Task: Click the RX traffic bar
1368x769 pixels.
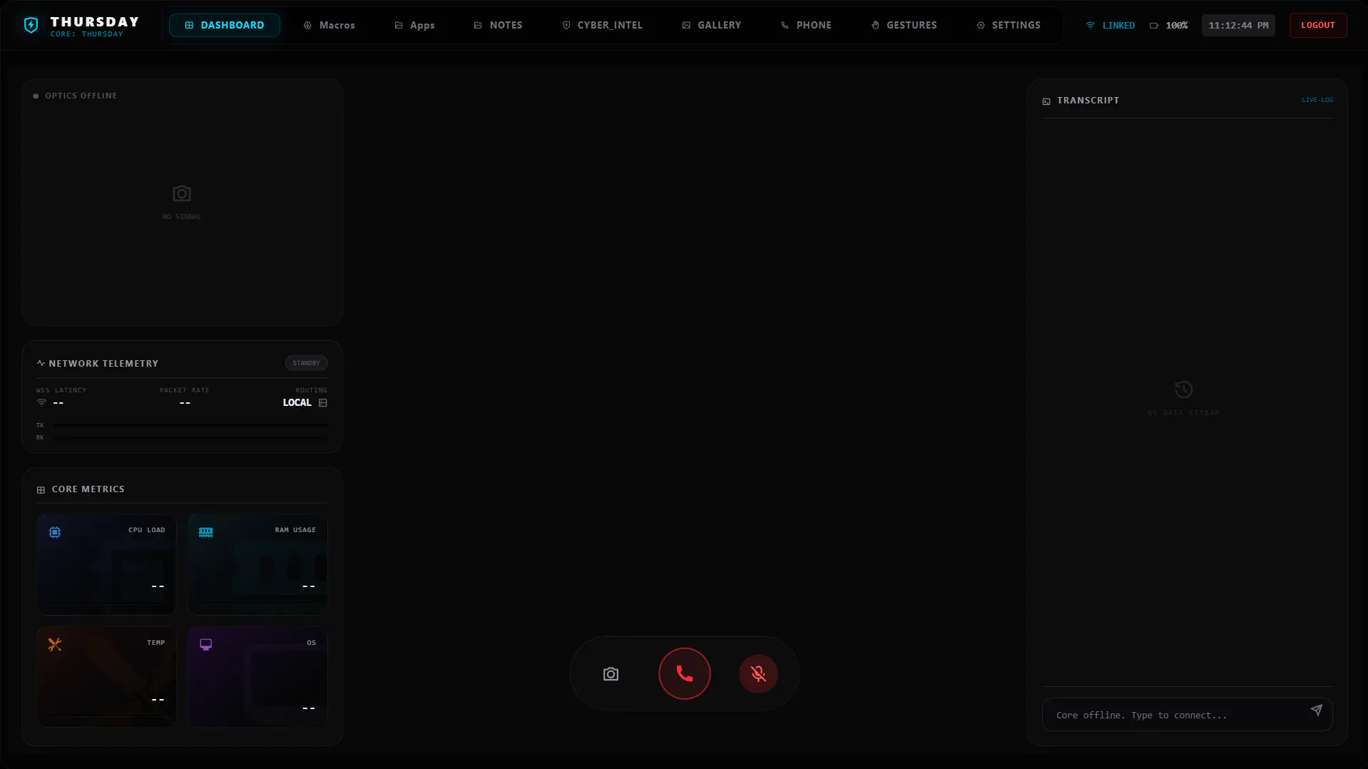Action: (191, 437)
